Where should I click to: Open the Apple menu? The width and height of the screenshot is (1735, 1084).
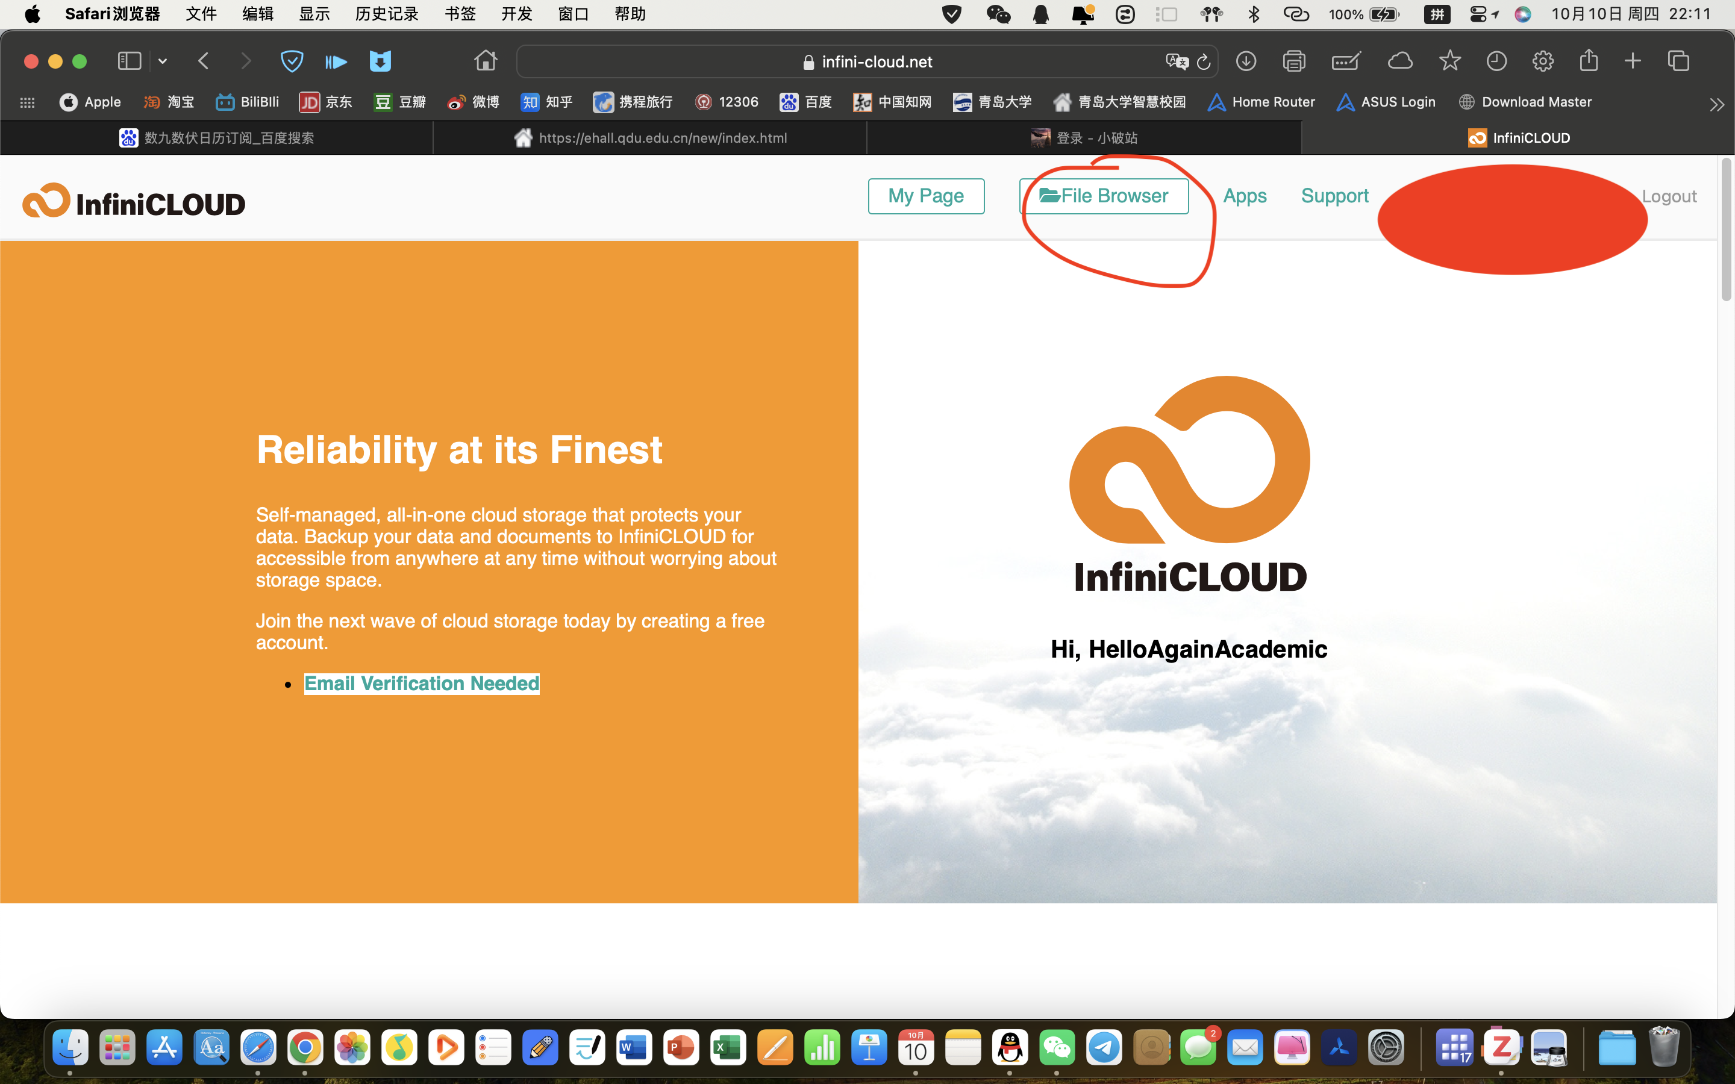point(33,14)
